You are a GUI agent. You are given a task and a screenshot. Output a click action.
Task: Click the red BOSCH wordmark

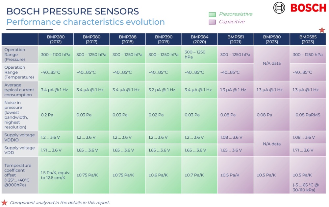(x=308, y=8)
